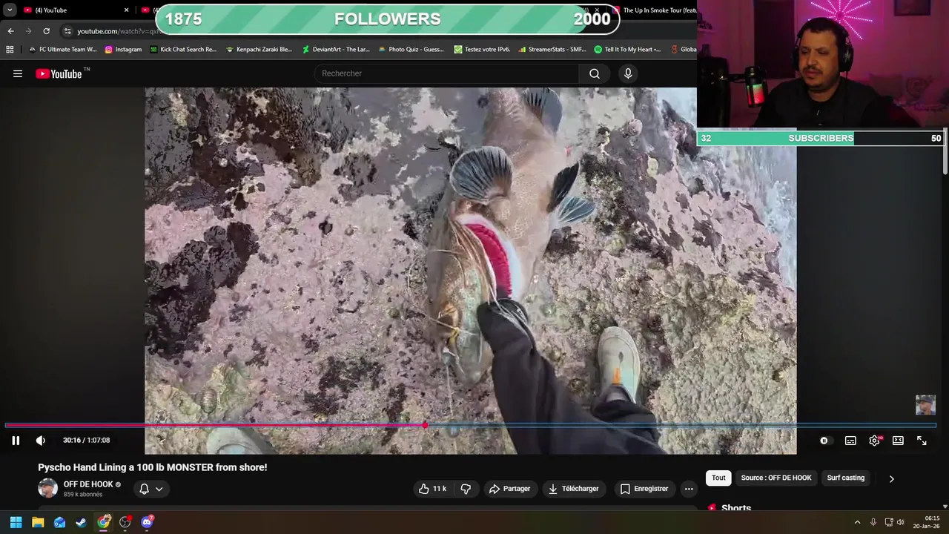Select the Source : OFF DE HOOK chip
Image resolution: width=949 pixels, height=534 pixels.
(776, 478)
